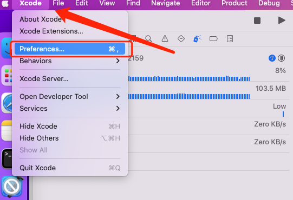Open Notes from the Dock
Viewport: 293px width, 200px height.
[7, 131]
